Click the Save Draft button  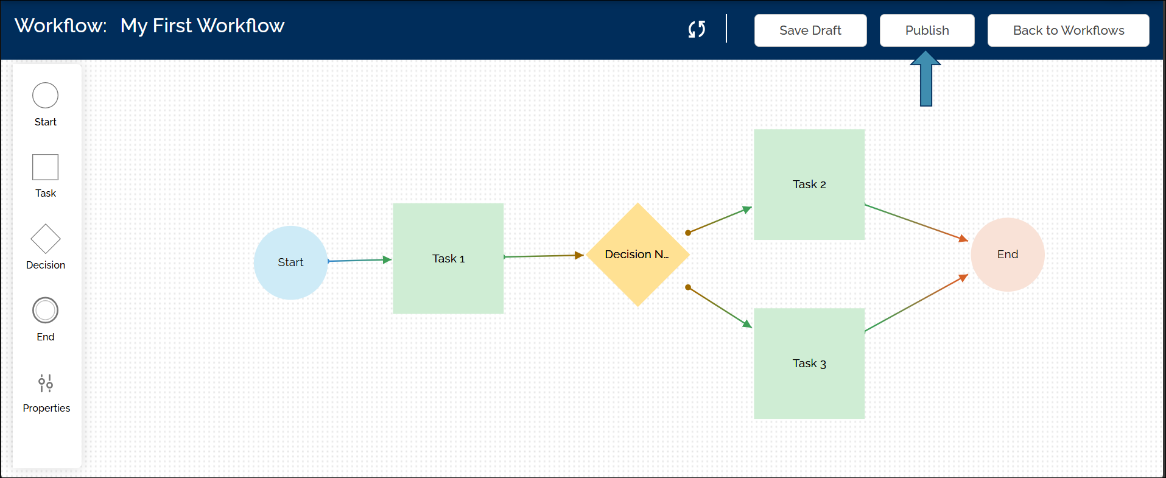coord(810,30)
